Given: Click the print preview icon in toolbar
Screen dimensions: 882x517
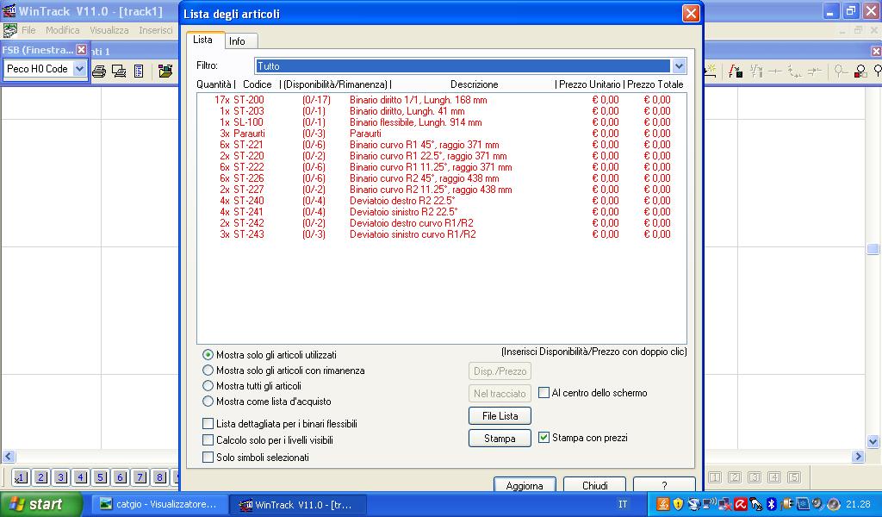Looking at the screenshot, I should (119, 71).
